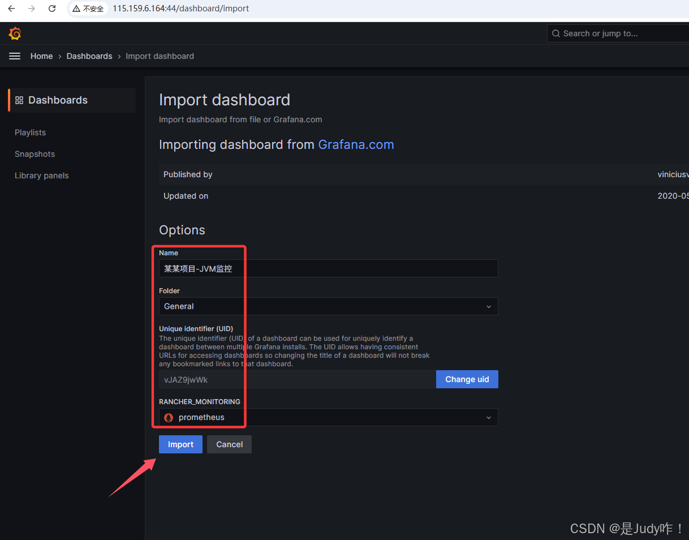Click the not-secure warning icon in address bar
This screenshot has width=689, height=540.
tap(76, 8)
